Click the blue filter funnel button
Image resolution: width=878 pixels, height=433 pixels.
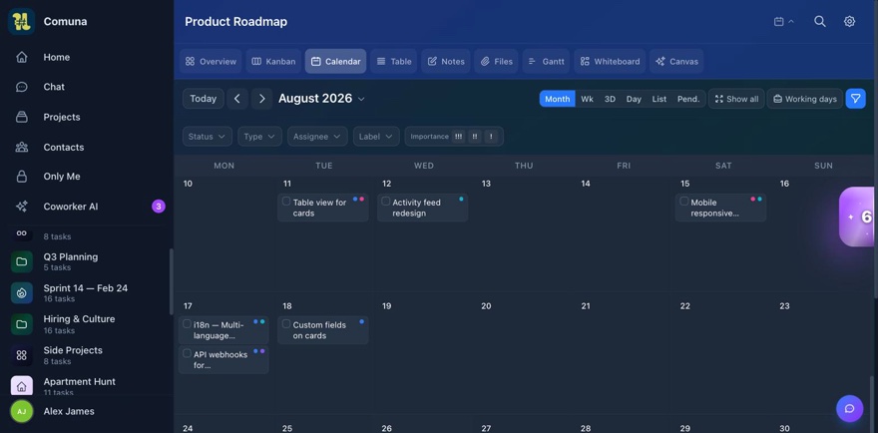coord(856,99)
